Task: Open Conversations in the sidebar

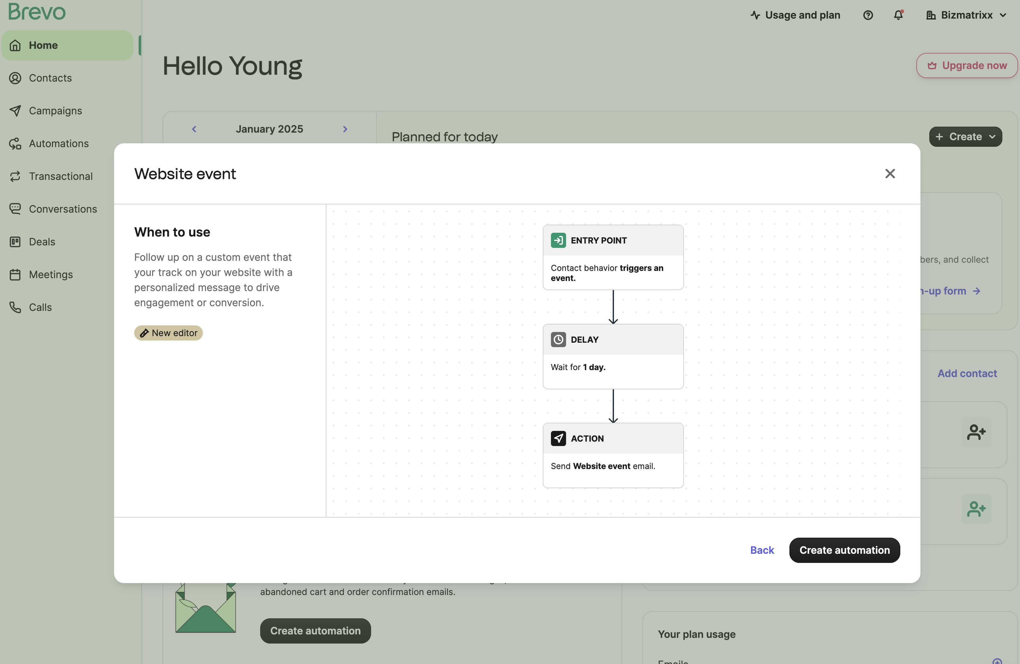Action: tap(63, 209)
